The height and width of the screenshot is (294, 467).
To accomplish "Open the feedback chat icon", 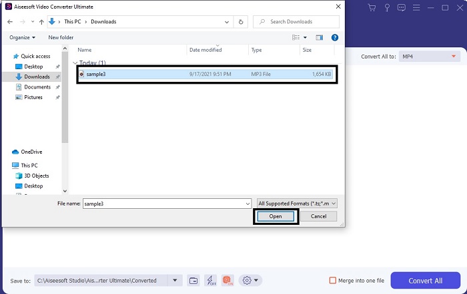I will tap(401, 7).
